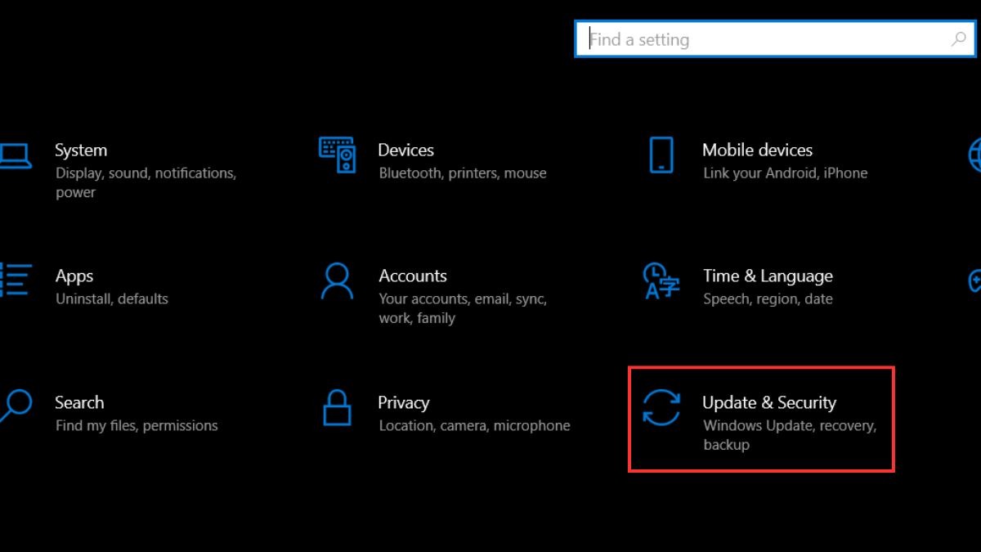The width and height of the screenshot is (981, 552).
Task: Click the Mobile devices phone icon
Action: (661, 155)
